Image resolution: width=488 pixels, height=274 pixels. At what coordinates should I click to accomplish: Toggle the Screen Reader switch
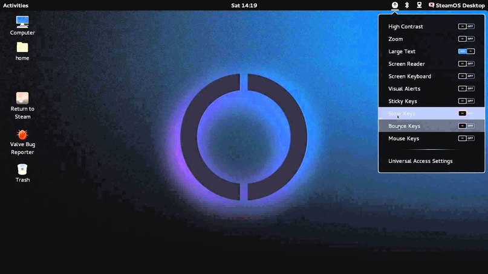click(466, 64)
